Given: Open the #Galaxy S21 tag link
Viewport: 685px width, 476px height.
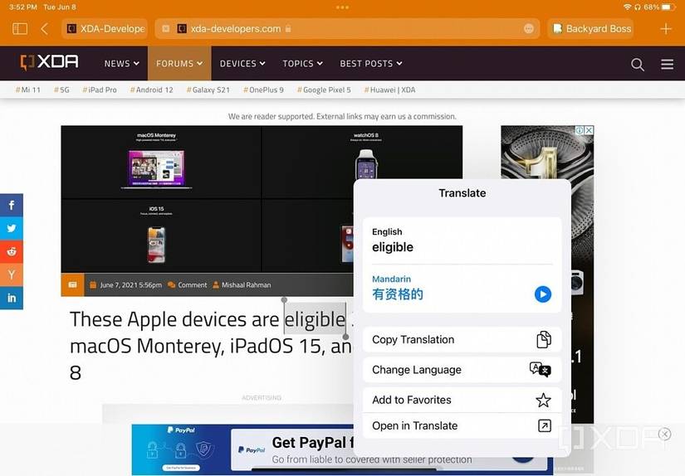Looking at the screenshot, I should (208, 90).
